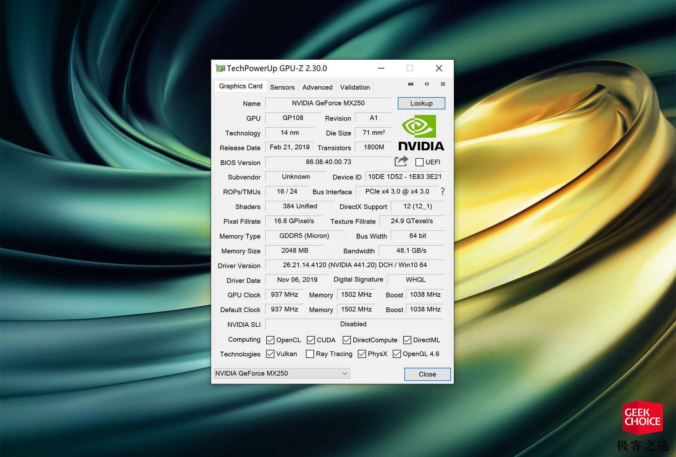
Task: Open the Advanced tab
Action: [317, 87]
